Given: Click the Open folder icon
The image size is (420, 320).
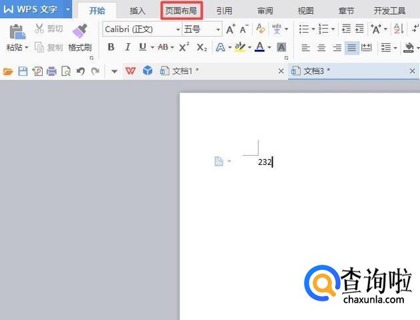Looking at the screenshot, I should tap(8, 71).
